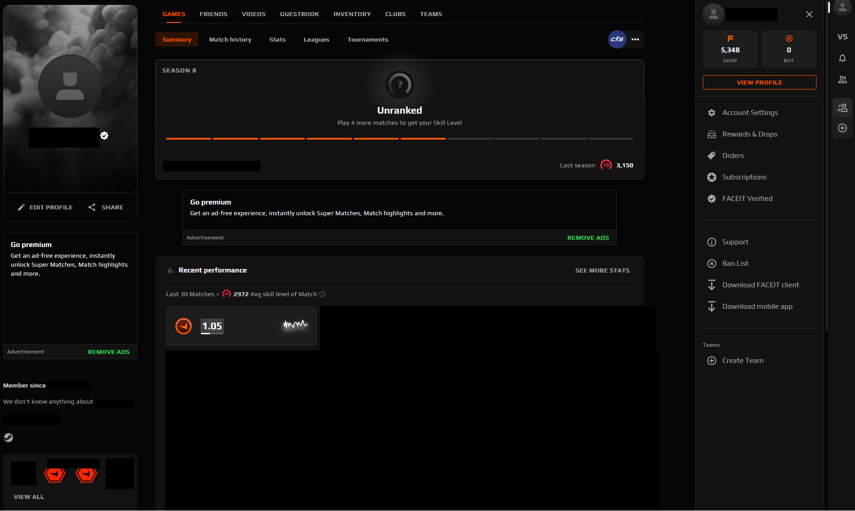
Task: Click the party group icon in right rail
Action: [x=842, y=108]
